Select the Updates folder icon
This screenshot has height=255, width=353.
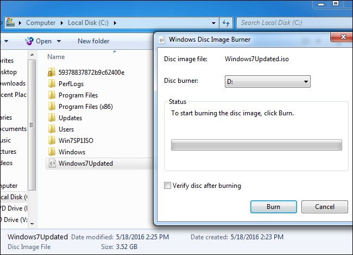pos(52,117)
